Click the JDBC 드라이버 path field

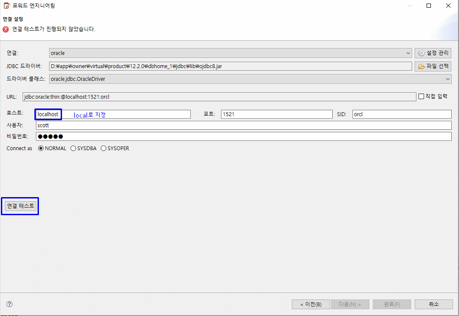click(x=230, y=66)
